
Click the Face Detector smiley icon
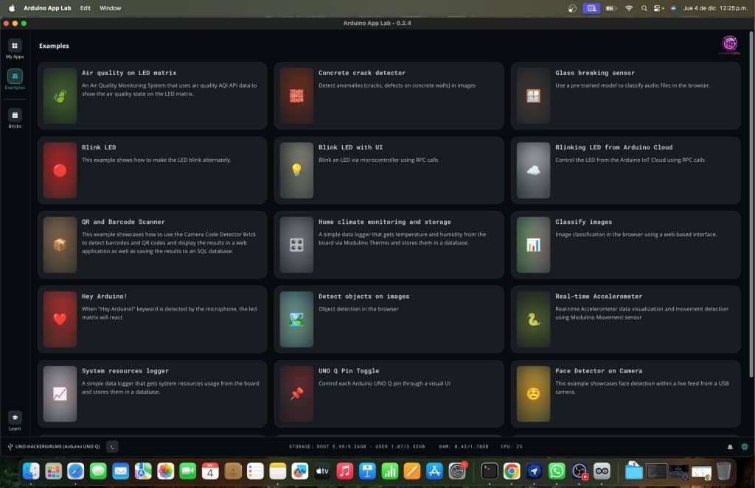tap(533, 394)
